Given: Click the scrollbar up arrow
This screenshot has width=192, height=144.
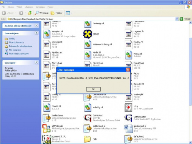Looking at the screenshot, I should point(190,23).
